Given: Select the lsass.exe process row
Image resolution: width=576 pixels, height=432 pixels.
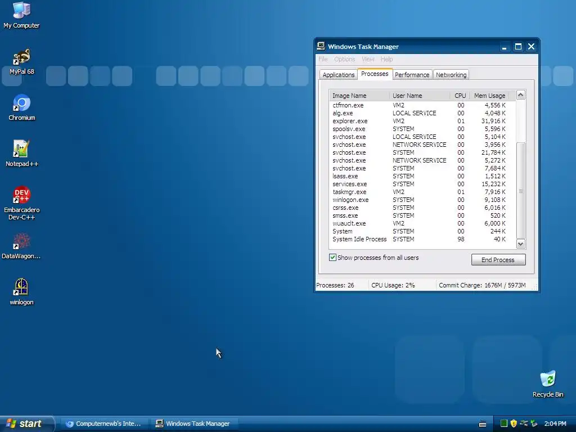Looking at the screenshot, I should click(x=422, y=176).
